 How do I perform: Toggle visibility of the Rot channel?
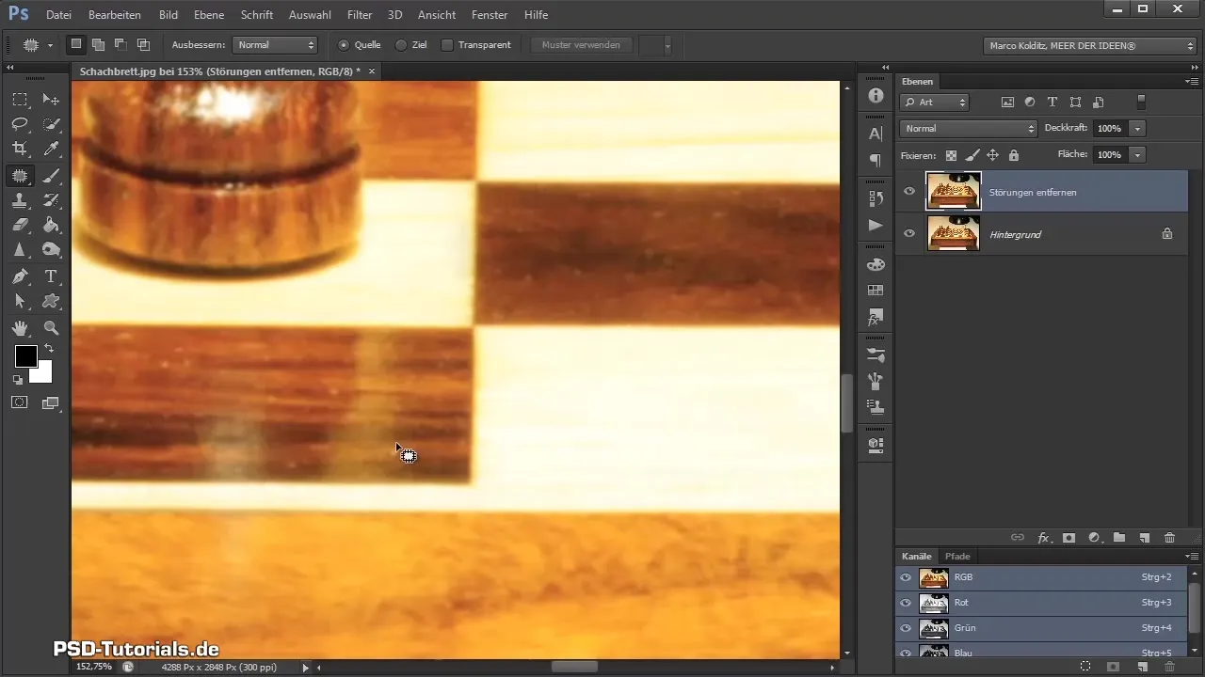(x=906, y=603)
